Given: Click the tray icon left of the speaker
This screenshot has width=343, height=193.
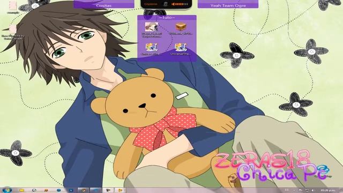Looking at the screenshot, I should 307,190.
